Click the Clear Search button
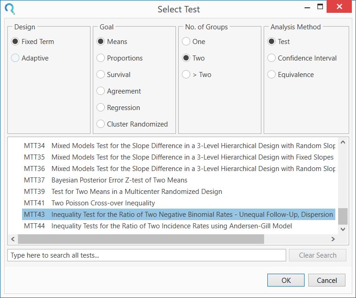The width and height of the screenshot is (356, 298). [x=317, y=255]
